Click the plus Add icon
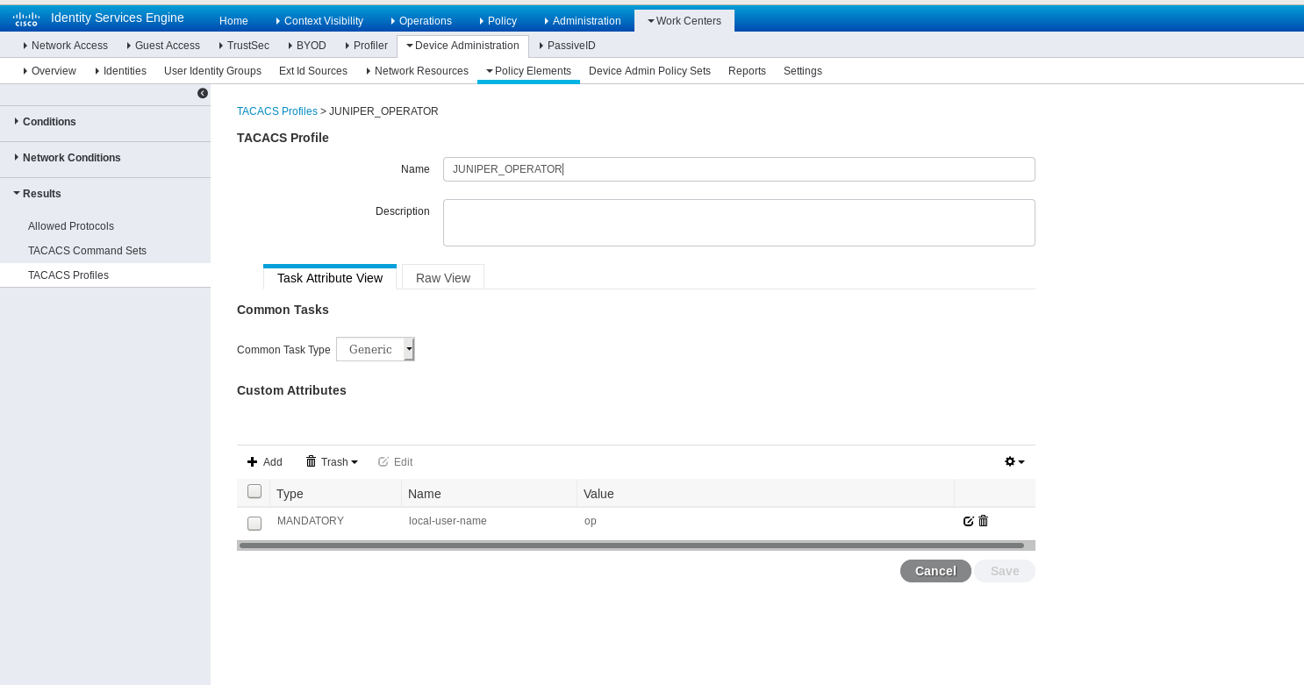 (252, 461)
